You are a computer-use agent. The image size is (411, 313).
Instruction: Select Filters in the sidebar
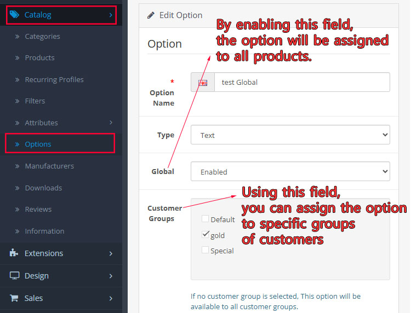(x=35, y=101)
